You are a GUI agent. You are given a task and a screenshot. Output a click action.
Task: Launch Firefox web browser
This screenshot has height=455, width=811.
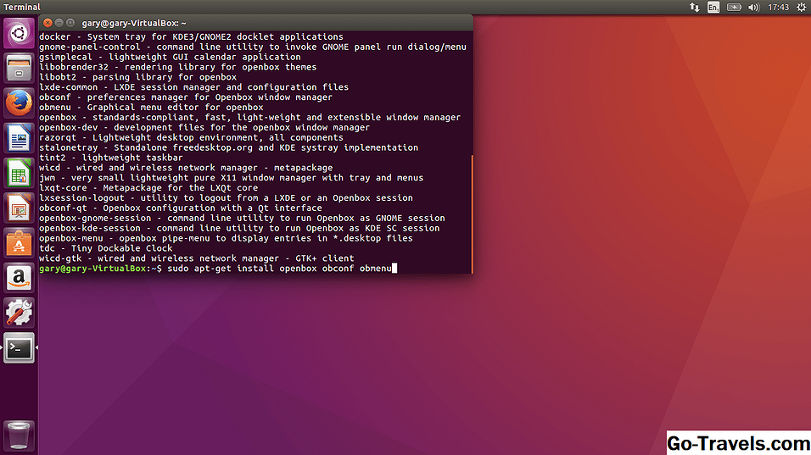(20, 103)
